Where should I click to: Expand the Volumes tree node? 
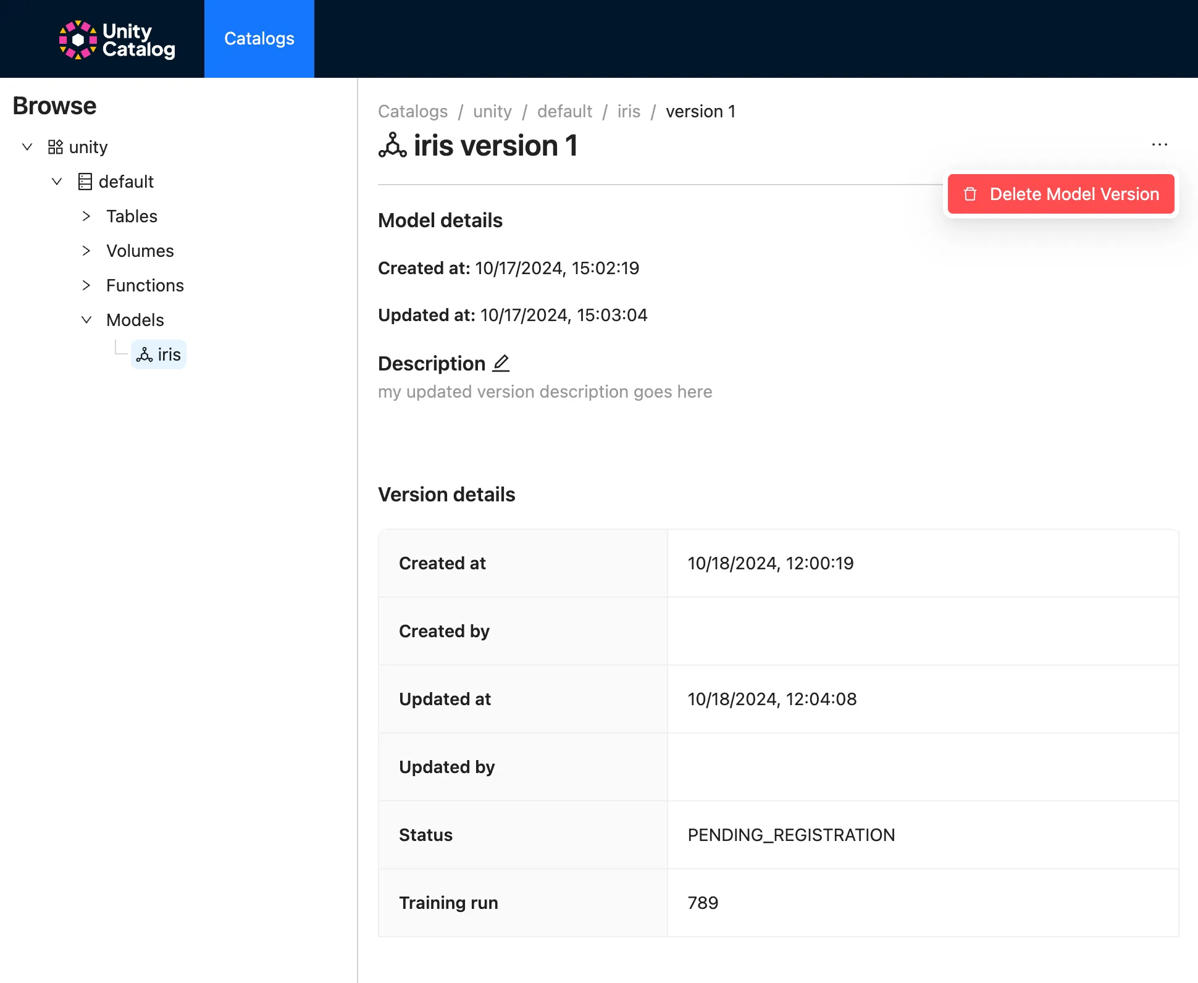(86, 251)
